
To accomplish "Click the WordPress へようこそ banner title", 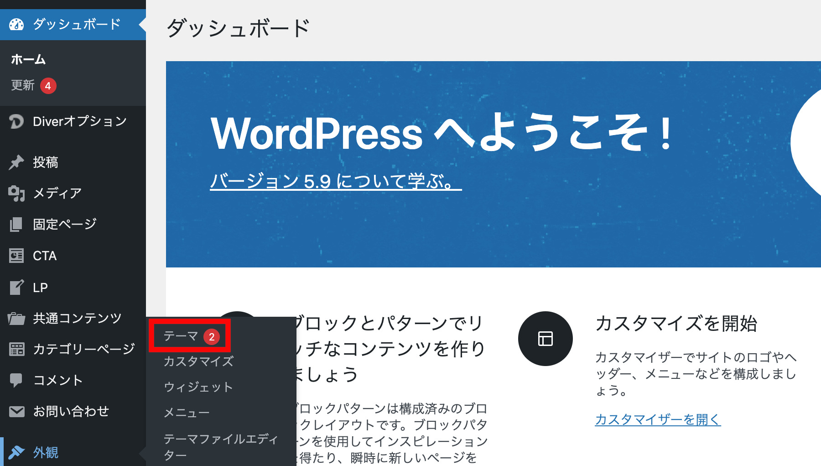I will tap(442, 133).
